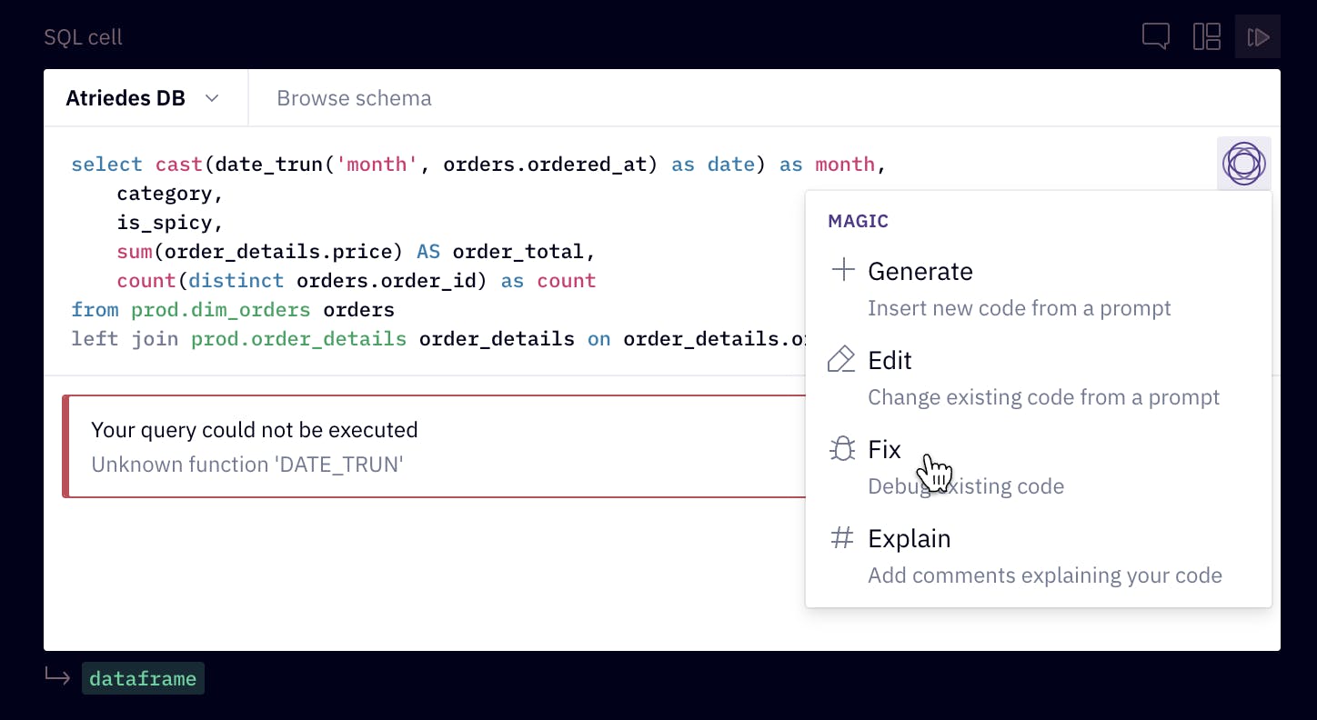Click the bug icon beside Fix
Image resolution: width=1317 pixels, height=720 pixels.
pyautogui.click(x=842, y=449)
